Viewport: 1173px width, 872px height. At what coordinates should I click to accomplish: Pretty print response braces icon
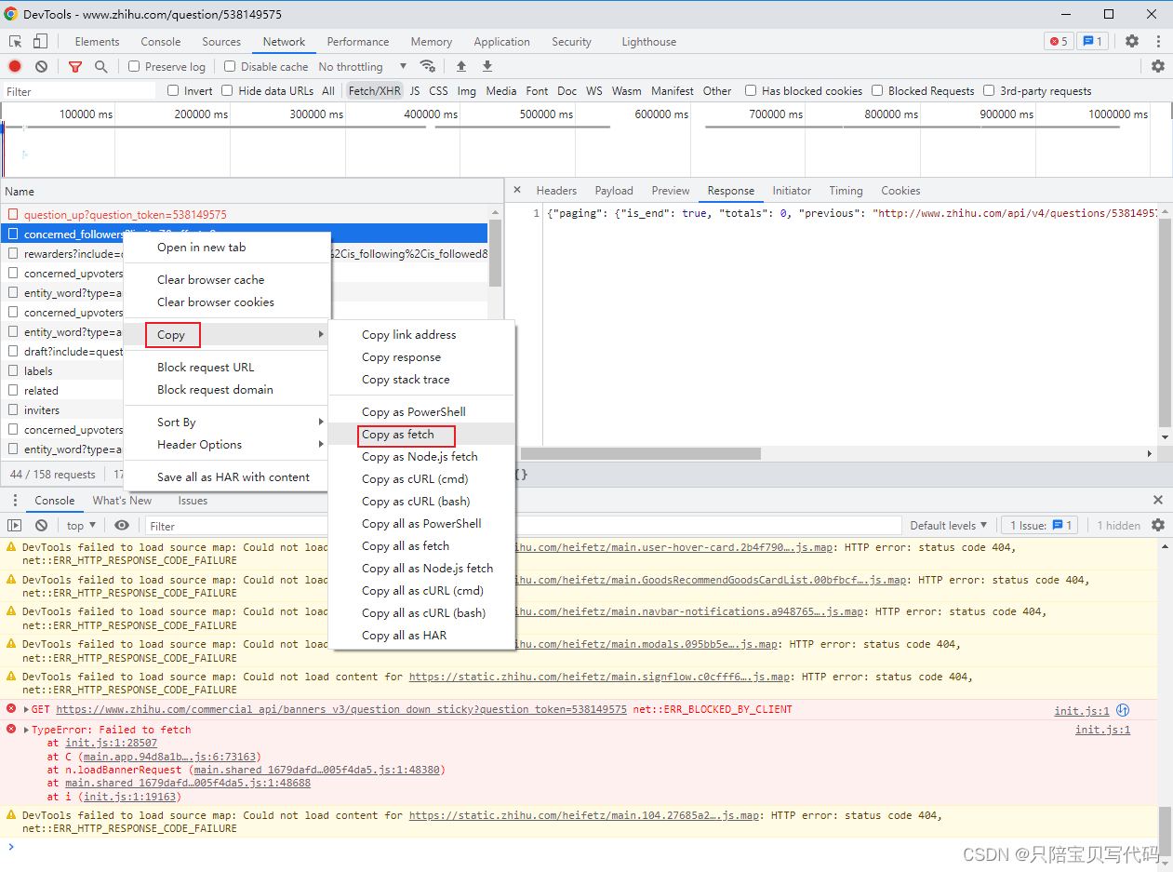tap(521, 475)
